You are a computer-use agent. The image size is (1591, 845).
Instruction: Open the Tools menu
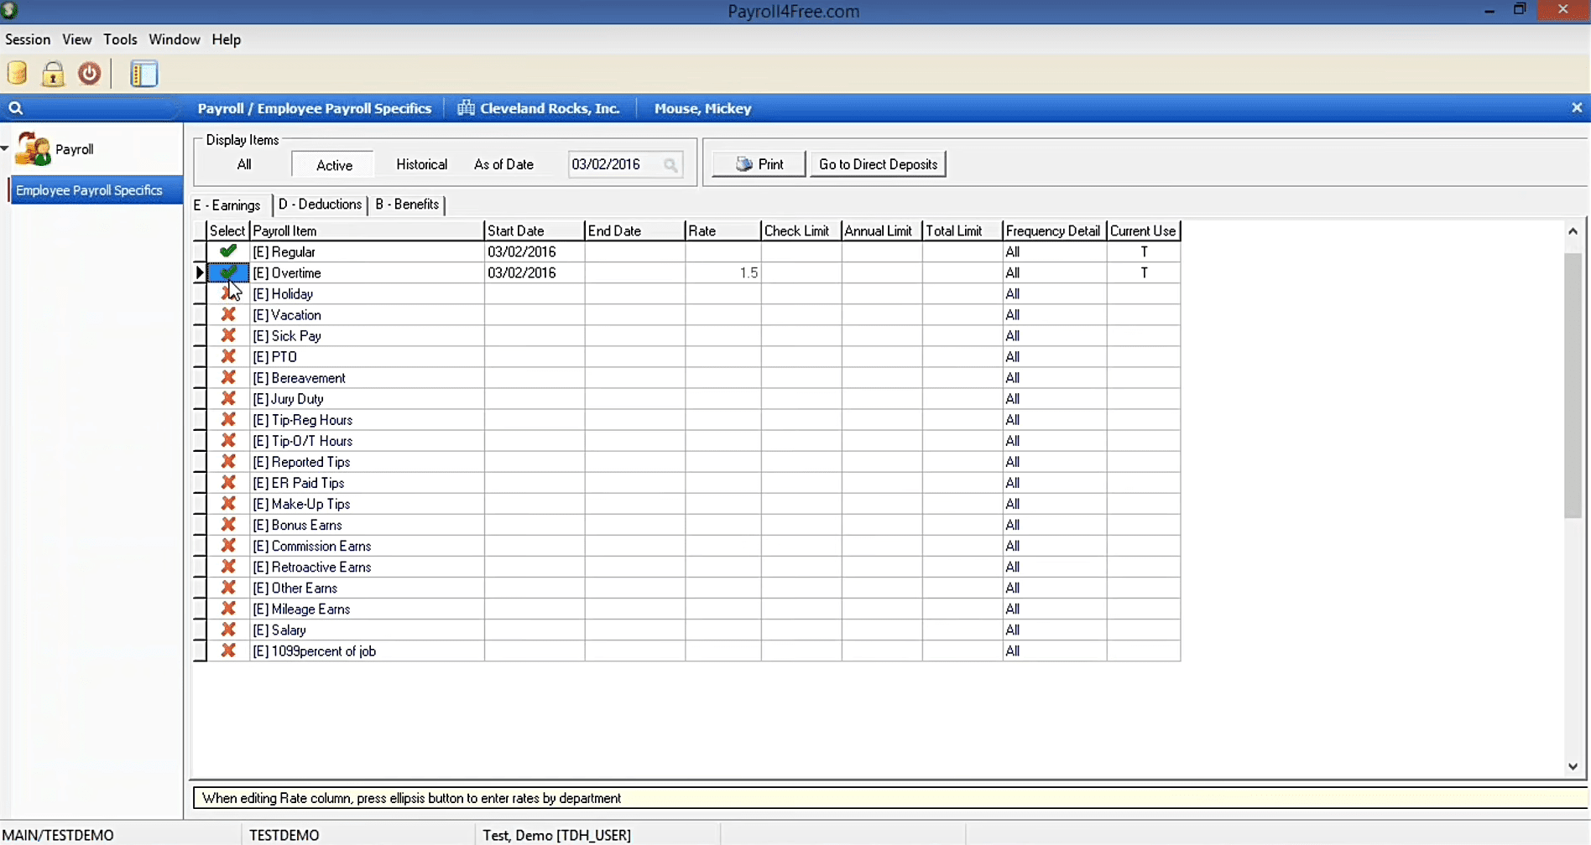pos(120,39)
